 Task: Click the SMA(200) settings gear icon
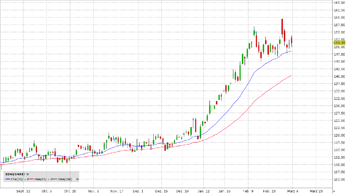click(77, 179)
